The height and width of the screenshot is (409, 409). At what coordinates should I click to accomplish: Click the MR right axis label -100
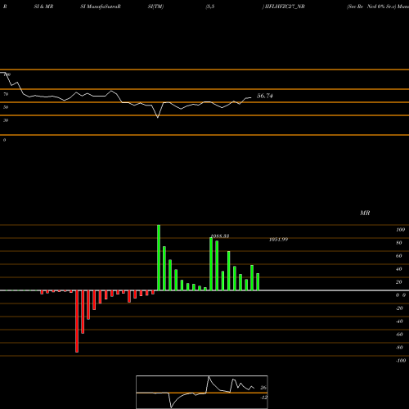(401, 361)
